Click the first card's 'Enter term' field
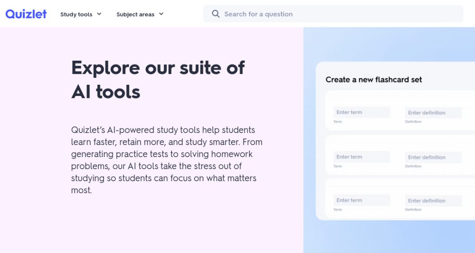 point(361,112)
